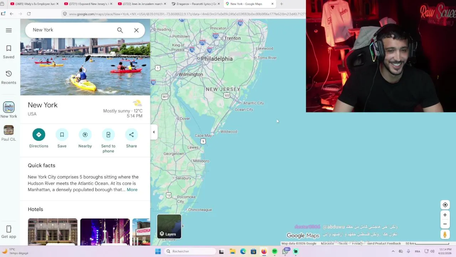Open the second hotel photo card

[105, 232]
